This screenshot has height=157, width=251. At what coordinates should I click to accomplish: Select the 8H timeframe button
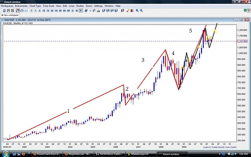(x=69, y=11)
